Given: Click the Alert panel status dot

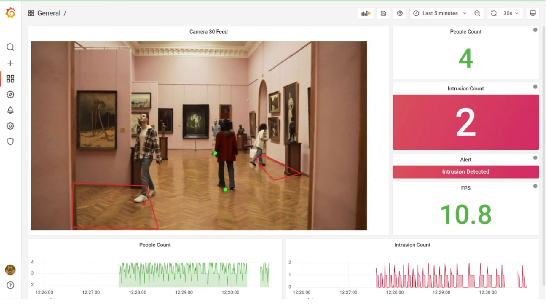Looking at the screenshot, I should (535, 158).
